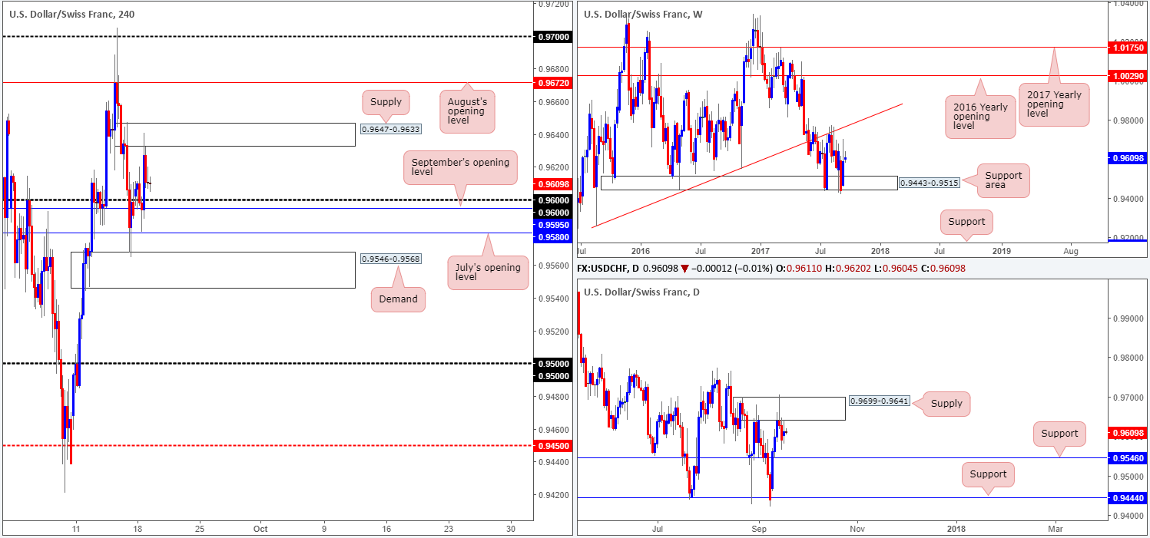Select the weekly chart title 'U.S. Dollar/Swiss Franc, W'

[x=644, y=14]
